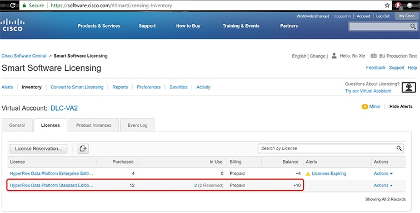
Task: Click the search magnifier in license search
Action: (x=399, y=148)
